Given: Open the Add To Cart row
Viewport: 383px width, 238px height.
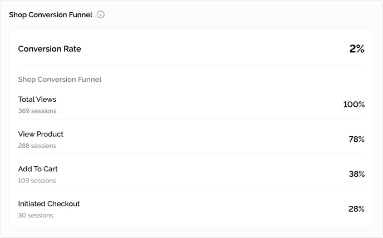Looking at the screenshot, I should pyautogui.click(x=191, y=175).
